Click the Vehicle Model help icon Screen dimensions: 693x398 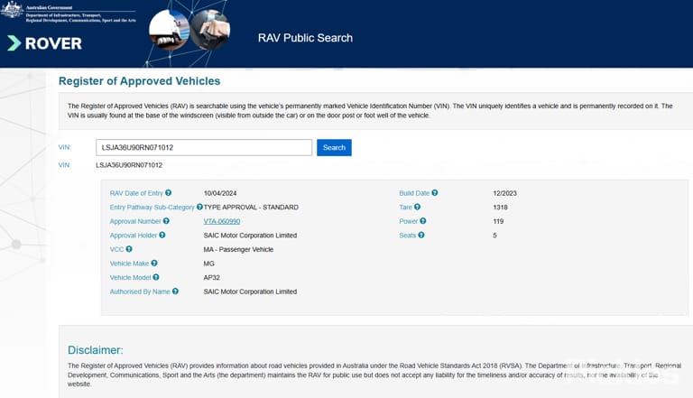point(156,277)
